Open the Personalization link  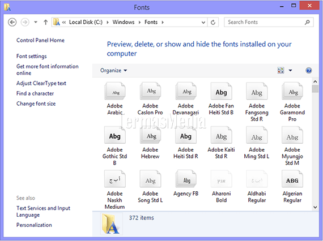coord(34,225)
